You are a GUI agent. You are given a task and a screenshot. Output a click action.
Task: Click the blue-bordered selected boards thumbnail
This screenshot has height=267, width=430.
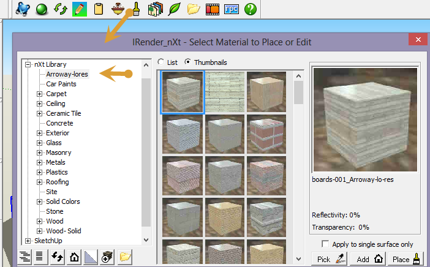pyautogui.click(x=183, y=92)
